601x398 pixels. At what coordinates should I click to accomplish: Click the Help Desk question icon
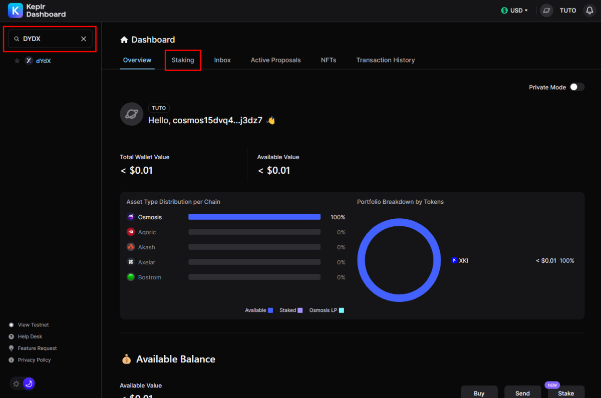[x=12, y=336]
